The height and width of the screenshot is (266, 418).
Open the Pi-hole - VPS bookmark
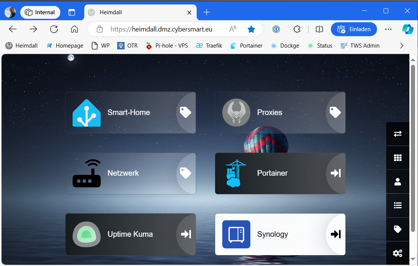(167, 46)
